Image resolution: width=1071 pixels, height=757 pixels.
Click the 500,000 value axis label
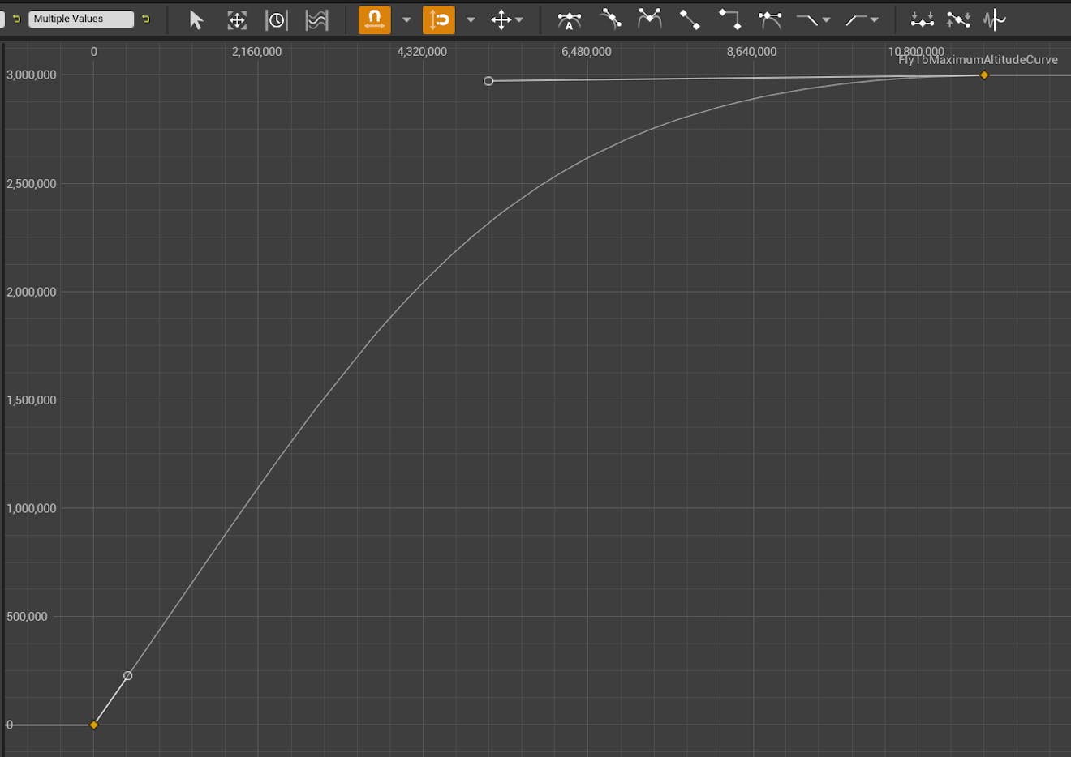(28, 617)
